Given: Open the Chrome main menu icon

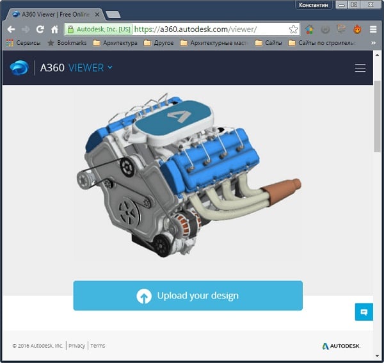Looking at the screenshot, I should pos(373,29).
